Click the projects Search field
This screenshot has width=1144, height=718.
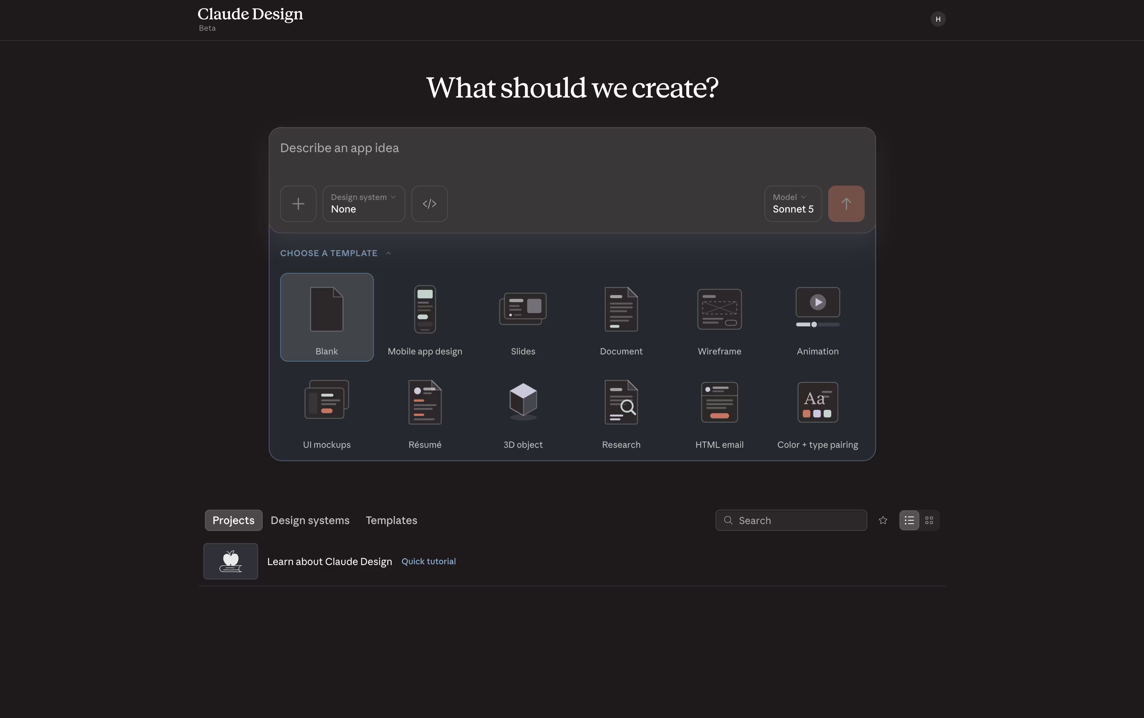point(791,520)
